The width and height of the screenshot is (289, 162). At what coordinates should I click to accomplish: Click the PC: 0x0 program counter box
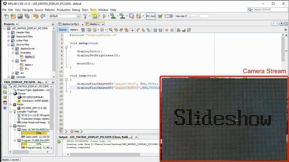coord(150,16)
